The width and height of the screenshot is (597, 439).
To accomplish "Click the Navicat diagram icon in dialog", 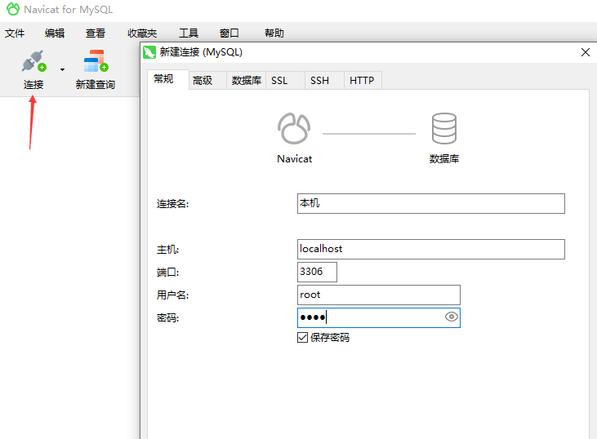I will pyautogui.click(x=294, y=129).
